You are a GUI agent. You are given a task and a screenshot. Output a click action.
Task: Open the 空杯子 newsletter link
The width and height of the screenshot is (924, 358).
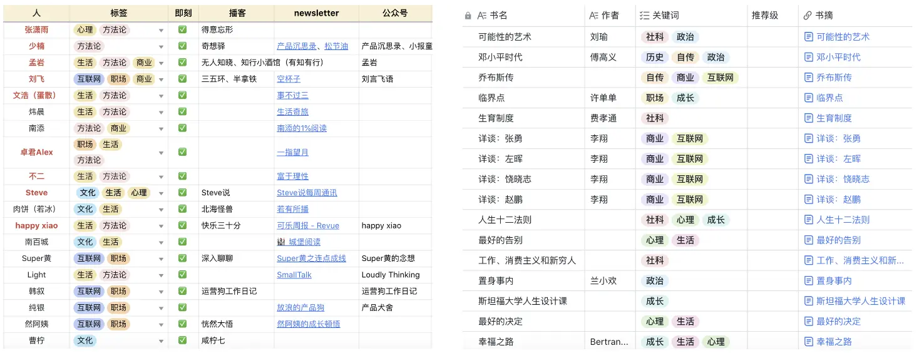[289, 79]
